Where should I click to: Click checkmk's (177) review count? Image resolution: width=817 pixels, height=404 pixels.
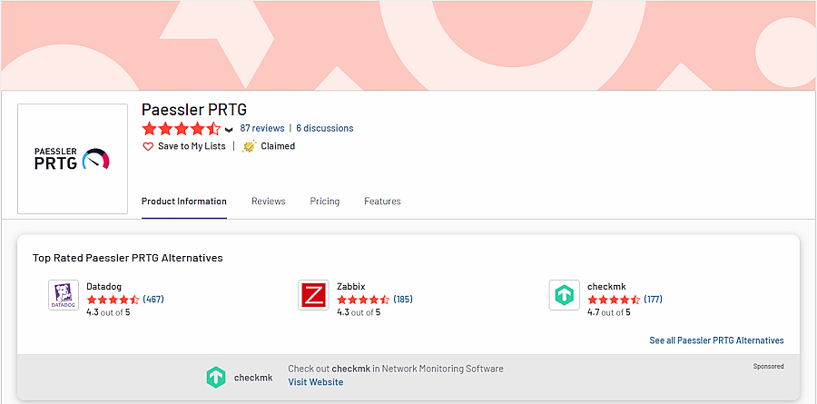(x=653, y=300)
